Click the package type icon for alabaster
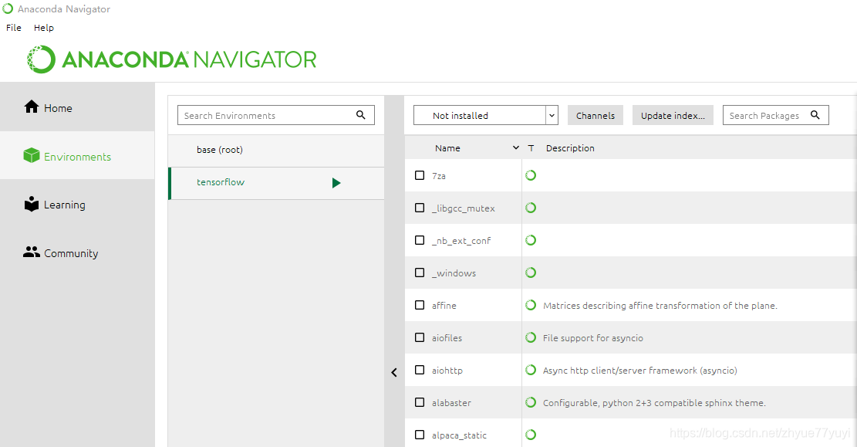Image resolution: width=857 pixels, height=447 pixels. pos(531,402)
